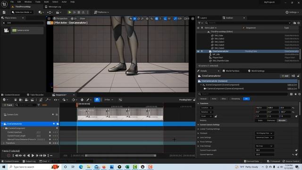This screenshot has width=302, height=170.
Task: Switch to the World Settings tab
Action: click(256, 71)
